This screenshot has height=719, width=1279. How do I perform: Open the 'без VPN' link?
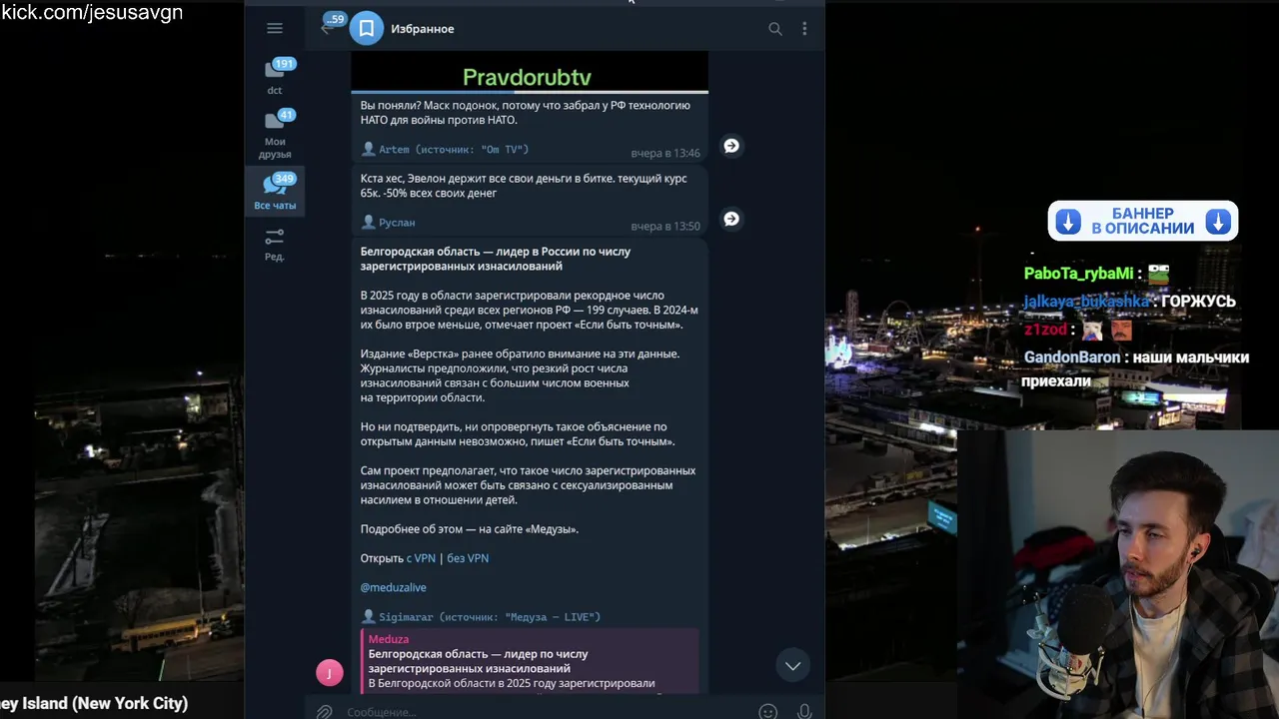(x=468, y=558)
